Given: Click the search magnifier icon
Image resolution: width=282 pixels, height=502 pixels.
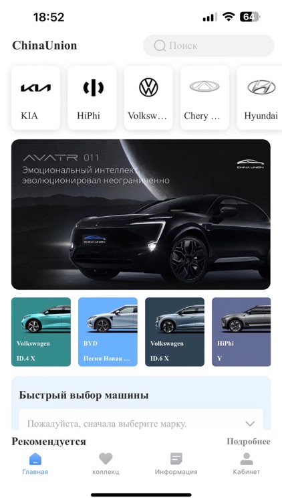Looking at the screenshot, I should coord(160,46).
